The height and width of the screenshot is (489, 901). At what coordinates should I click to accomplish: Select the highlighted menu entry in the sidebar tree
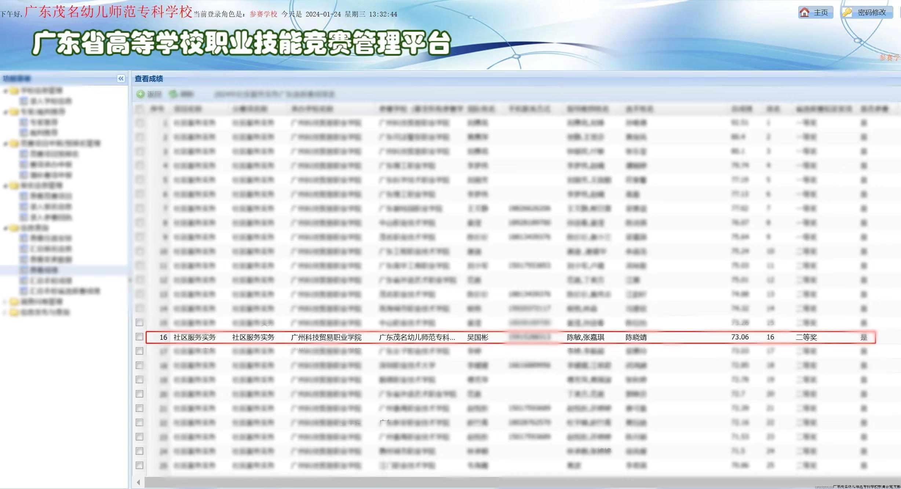44,270
